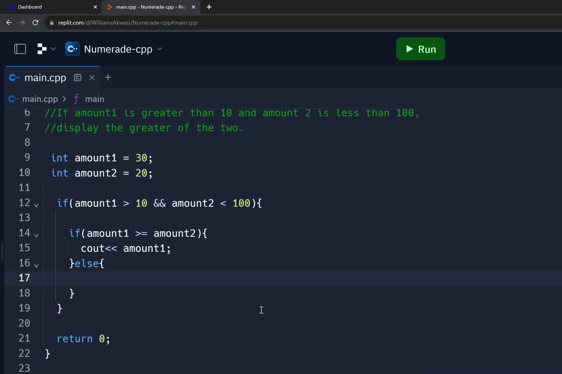Click the Replit C++ logo beside Numerade-cpp
Image resolution: width=562 pixels, height=374 pixels.
[72, 49]
